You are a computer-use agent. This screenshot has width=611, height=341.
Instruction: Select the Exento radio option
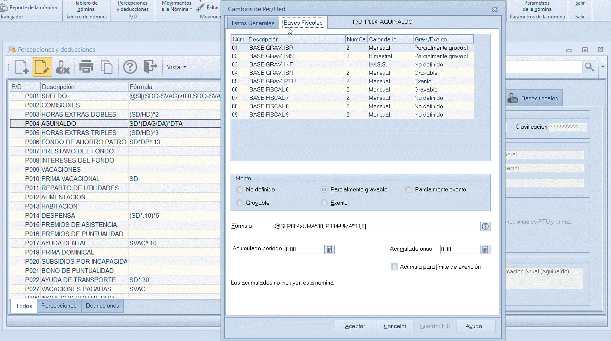pos(324,203)
